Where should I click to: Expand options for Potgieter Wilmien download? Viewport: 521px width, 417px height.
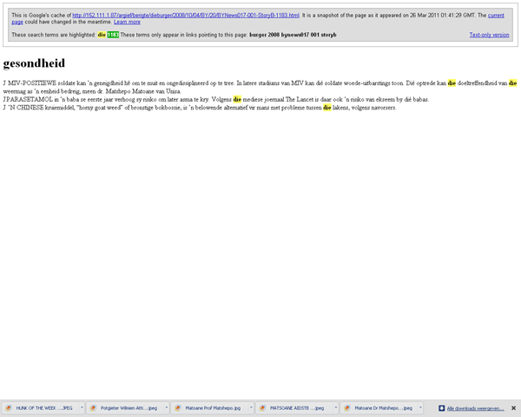[x=167, y=407]
